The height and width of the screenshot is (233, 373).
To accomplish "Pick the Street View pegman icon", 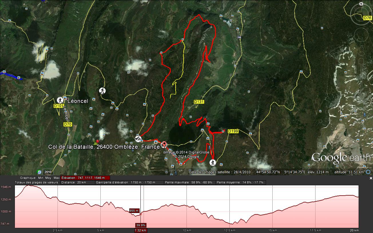I will coord(361,50).
